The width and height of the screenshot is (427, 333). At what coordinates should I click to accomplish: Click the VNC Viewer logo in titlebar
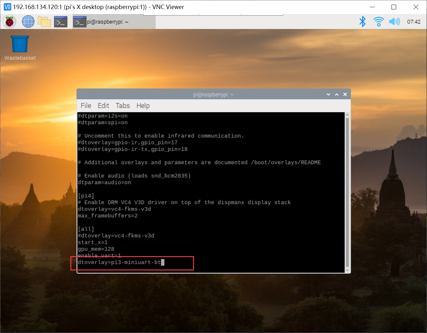(7, 7)
